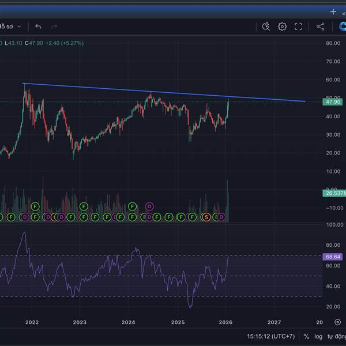Enter fullscreen mode with the frame icon

(298, 27)
